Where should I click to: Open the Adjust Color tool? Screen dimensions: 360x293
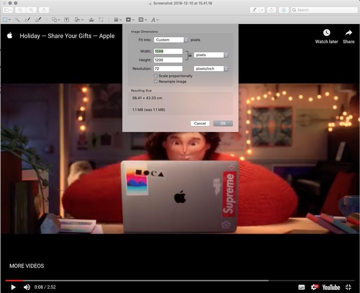(91, 19)
